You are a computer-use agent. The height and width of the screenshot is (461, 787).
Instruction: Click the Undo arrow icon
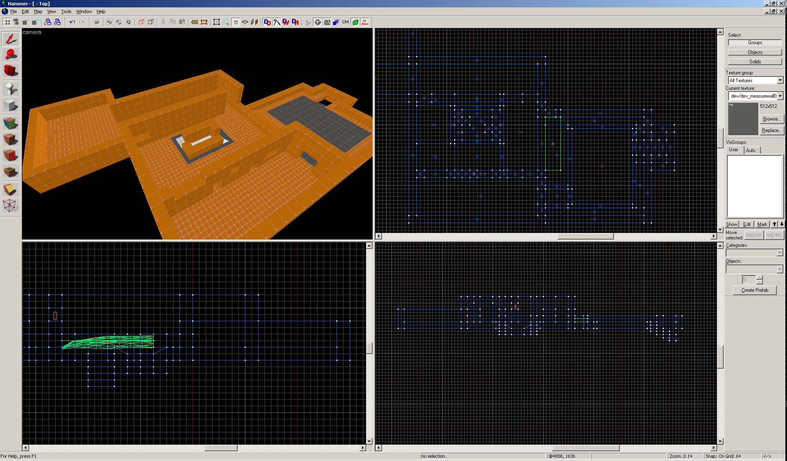coord(72,22)
